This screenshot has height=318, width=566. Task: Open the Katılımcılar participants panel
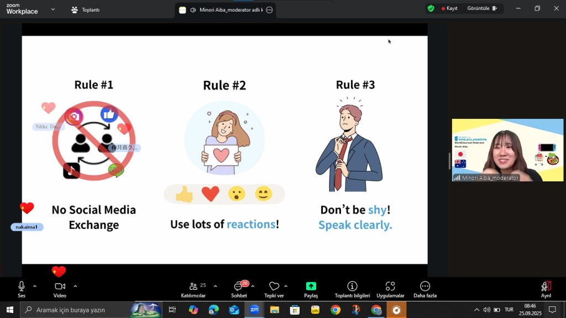(193, 289)
